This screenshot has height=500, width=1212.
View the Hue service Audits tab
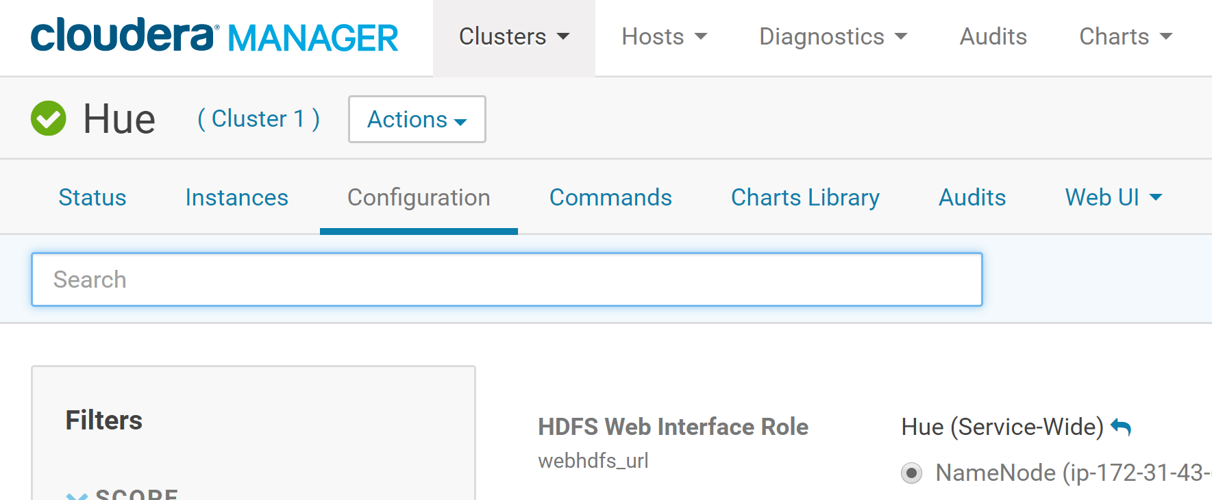[x=972, y=198]
